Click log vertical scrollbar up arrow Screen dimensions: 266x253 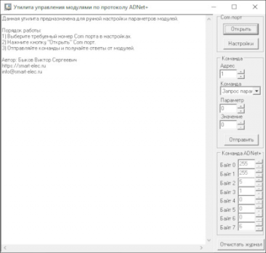coord(209,19)
